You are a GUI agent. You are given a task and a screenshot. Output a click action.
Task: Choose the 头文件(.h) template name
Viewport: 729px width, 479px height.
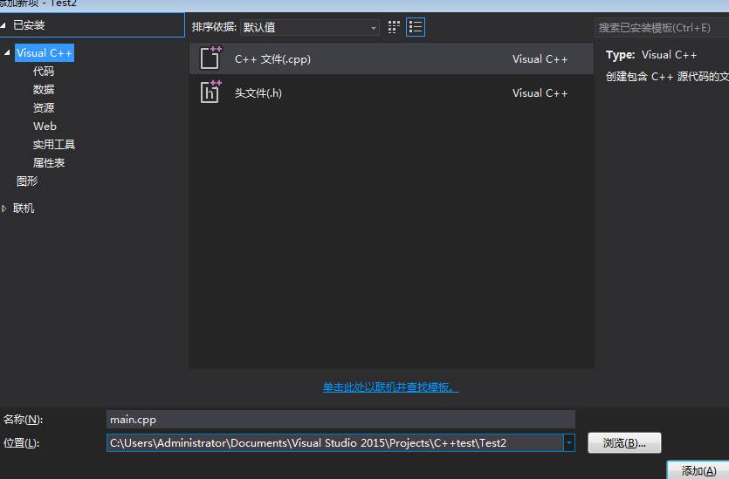[x=258, y=92]
